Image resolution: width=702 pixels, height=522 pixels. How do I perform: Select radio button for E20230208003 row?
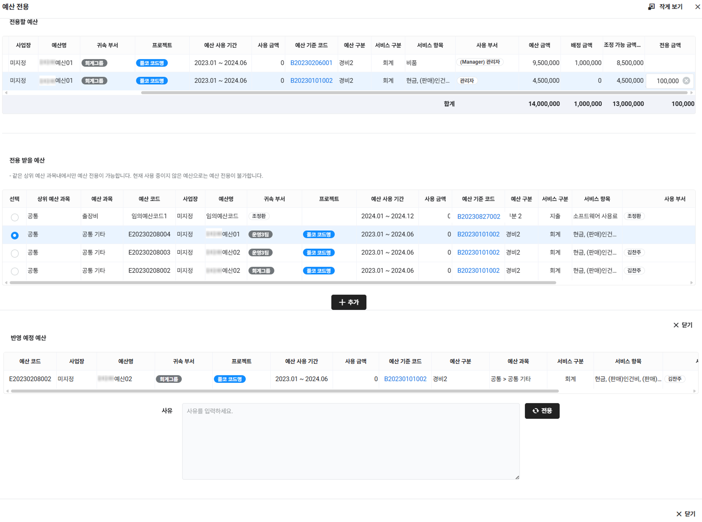15,253
